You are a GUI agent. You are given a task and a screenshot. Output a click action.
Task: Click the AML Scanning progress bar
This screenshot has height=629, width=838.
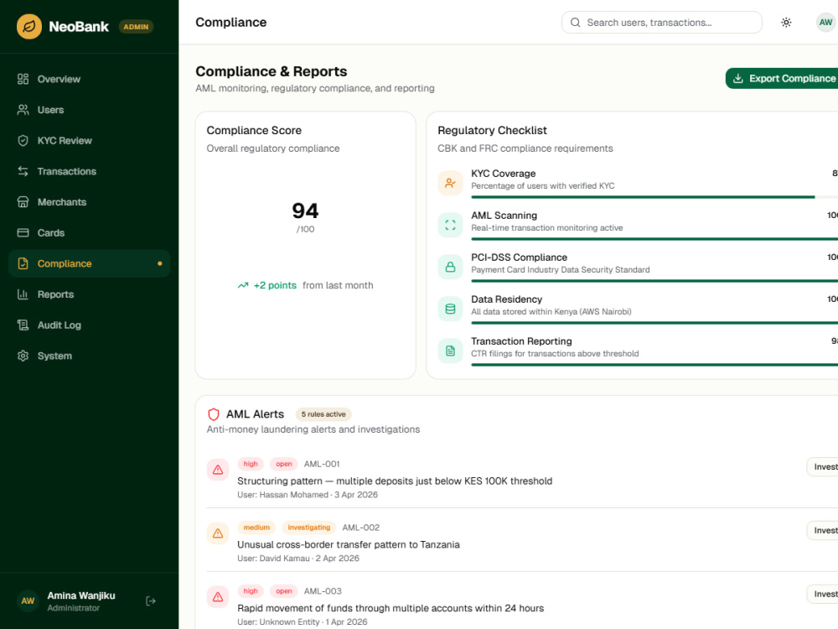pos(654,239)
